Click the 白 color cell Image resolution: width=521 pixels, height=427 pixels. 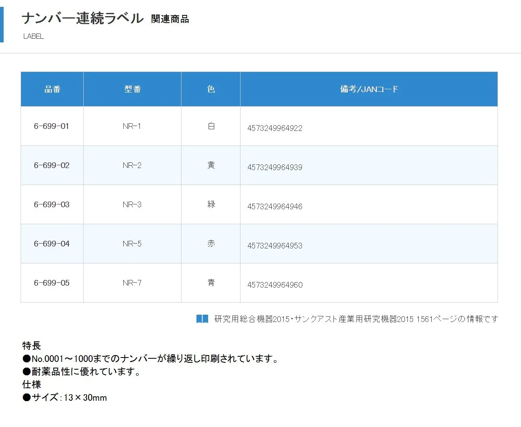point(211,126)
